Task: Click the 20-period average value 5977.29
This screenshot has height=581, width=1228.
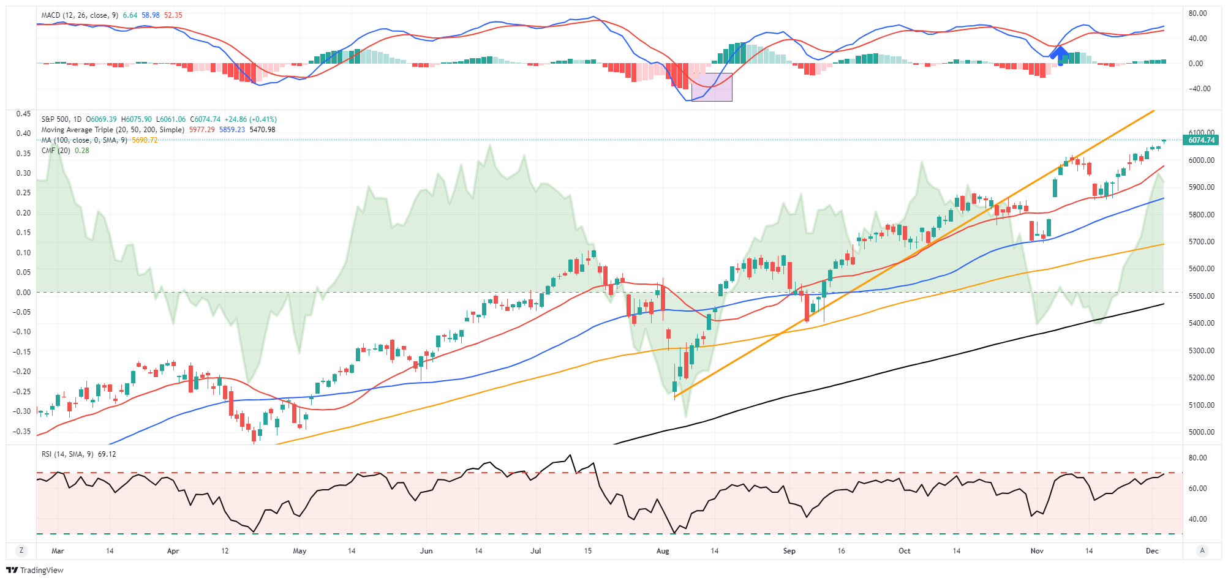Action: pos(202,130)
